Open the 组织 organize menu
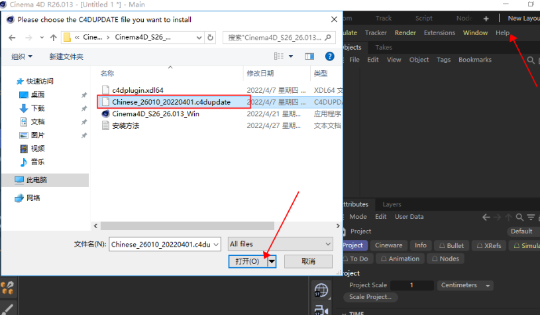This screenshot has height=315, width=540. click(22, 56)
